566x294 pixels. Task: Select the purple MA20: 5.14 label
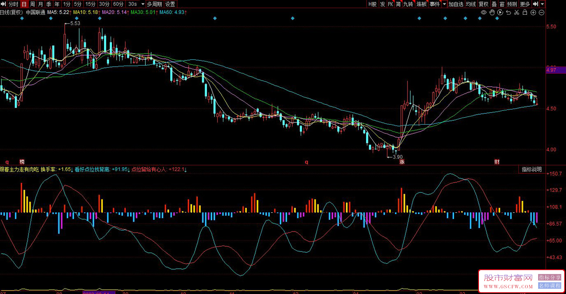tap(115, 13)
